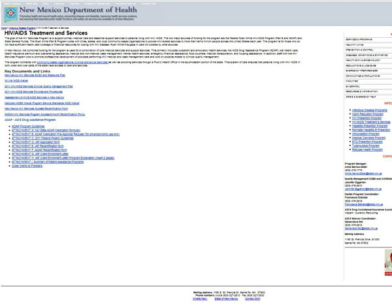Image resolution: width=392 pixels, height=303 pixels.
Task: Open Medicaid HCBS Waiver Program Service Standards link
Action: 42,103
